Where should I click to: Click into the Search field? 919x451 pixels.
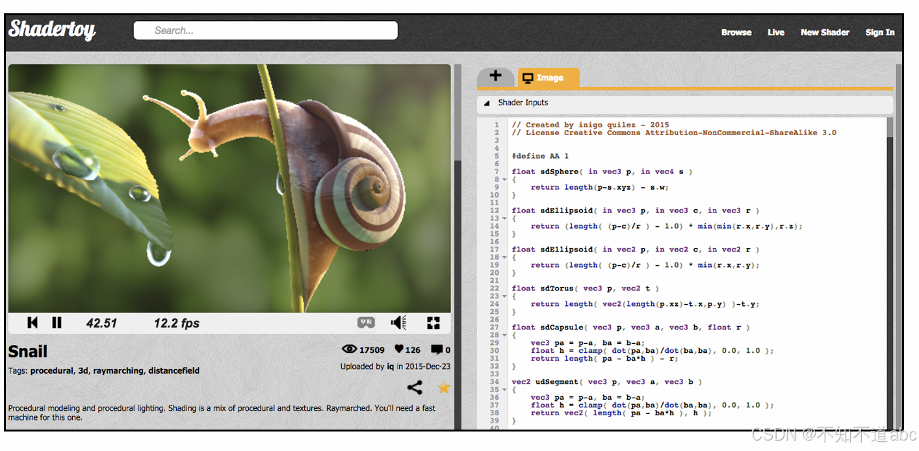tap(265, 31)
